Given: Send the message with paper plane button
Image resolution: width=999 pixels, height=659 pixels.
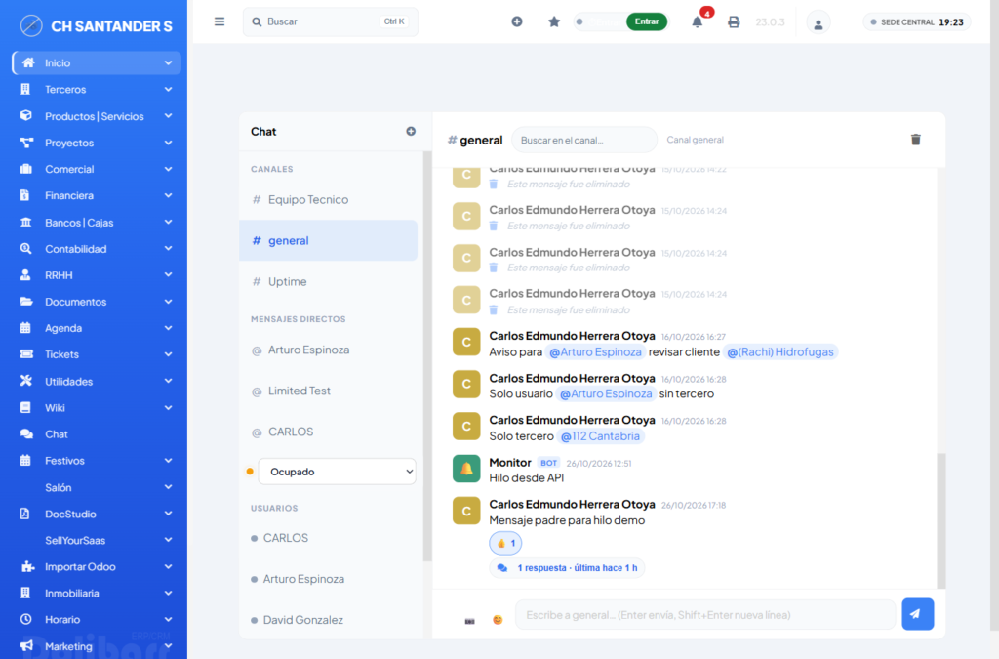Looking at the screenshot, I should tap(917, 614).
